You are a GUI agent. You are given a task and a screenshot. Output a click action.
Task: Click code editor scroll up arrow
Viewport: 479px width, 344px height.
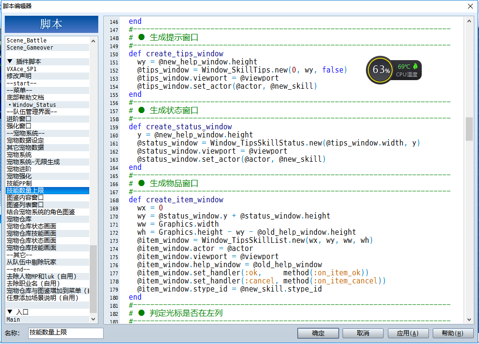click(469, 21)
